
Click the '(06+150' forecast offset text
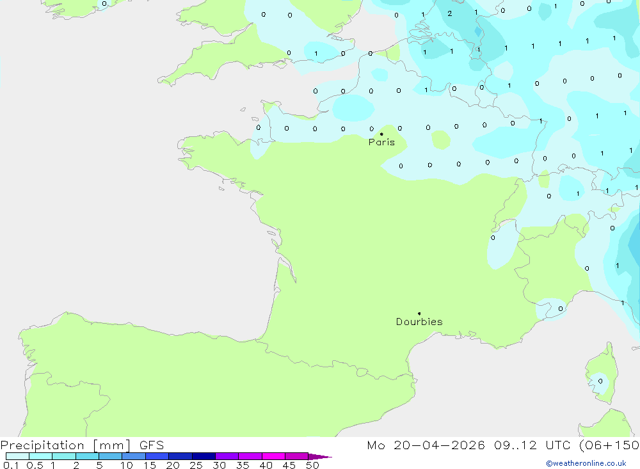609,445
